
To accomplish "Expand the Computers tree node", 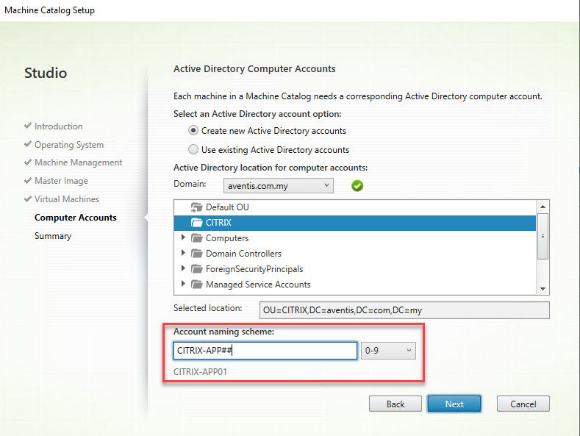I will (183, 237).
